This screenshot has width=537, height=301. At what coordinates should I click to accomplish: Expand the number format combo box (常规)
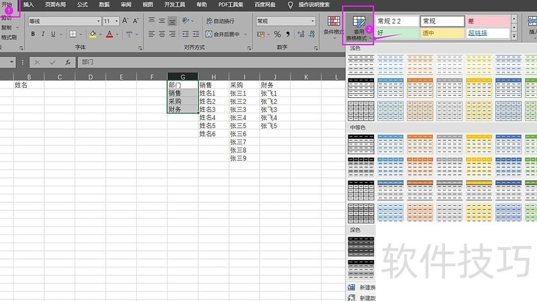click(x=312, y=21)
